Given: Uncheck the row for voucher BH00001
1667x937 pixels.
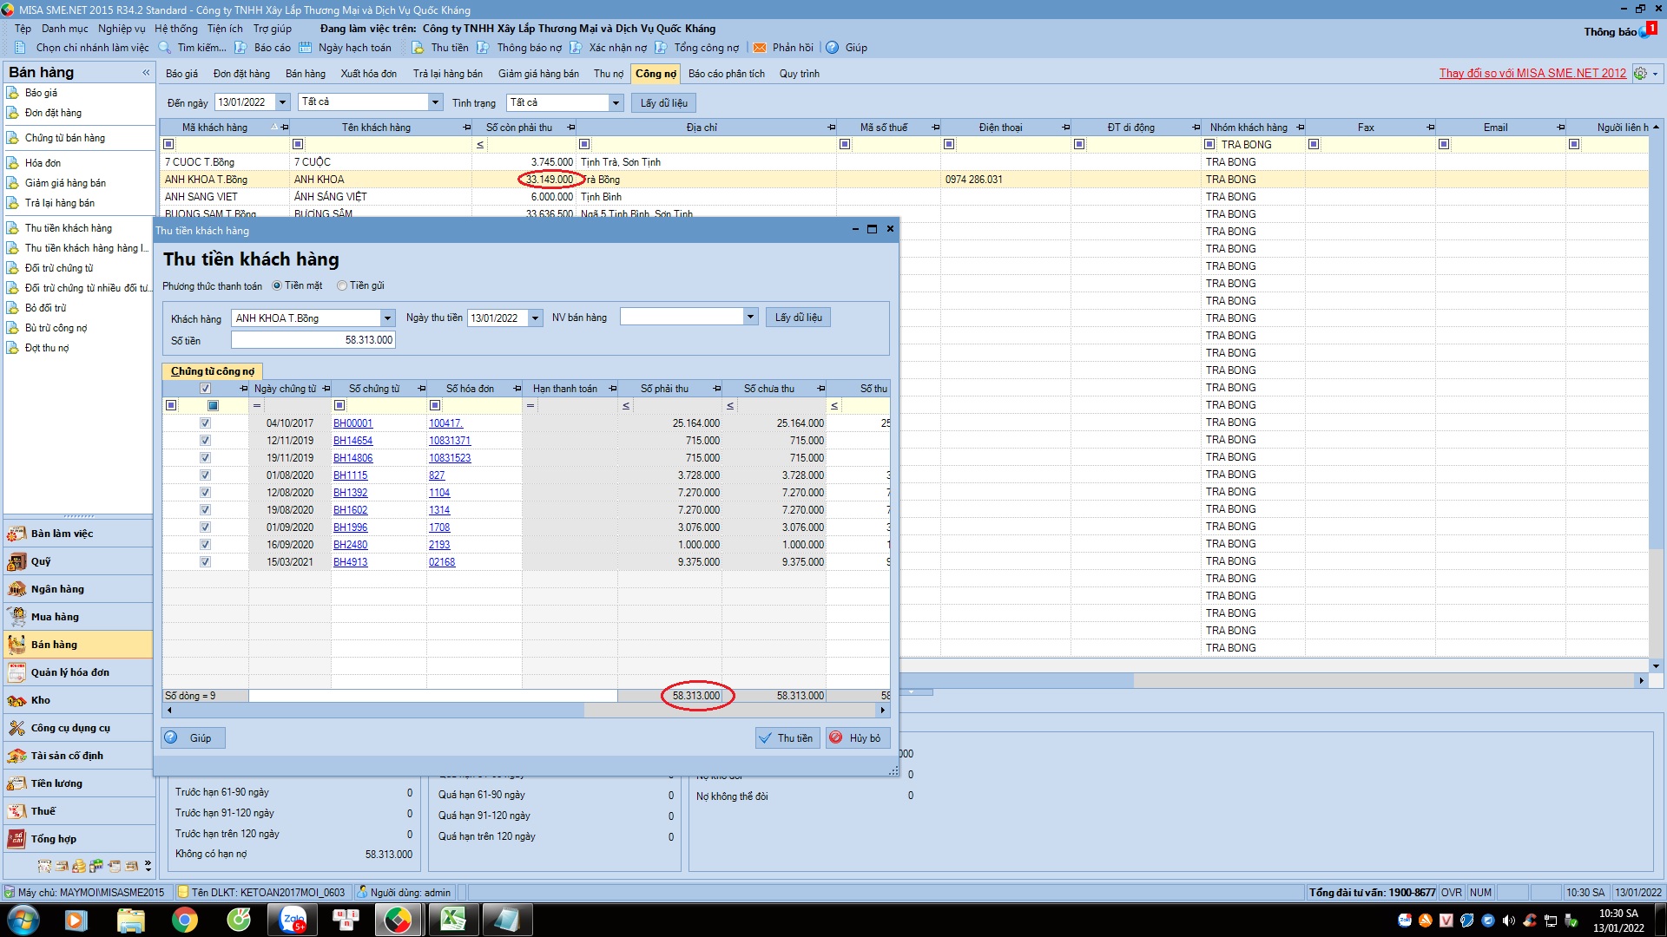Looking at the screenshot, I should 206,423.
